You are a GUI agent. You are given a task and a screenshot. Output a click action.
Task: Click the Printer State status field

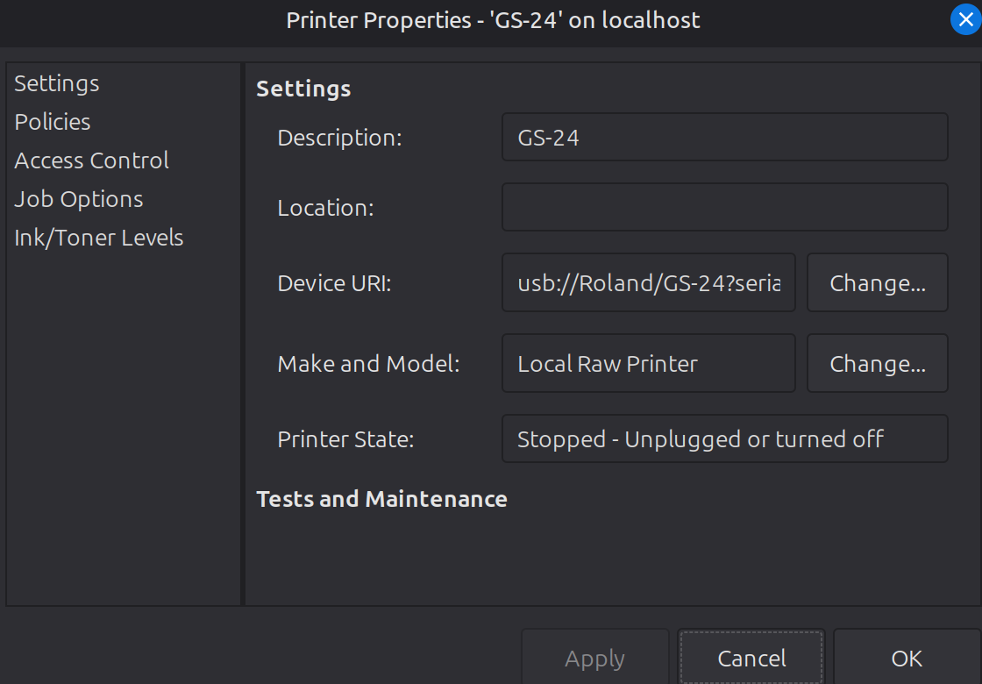(x=724, y=438)
